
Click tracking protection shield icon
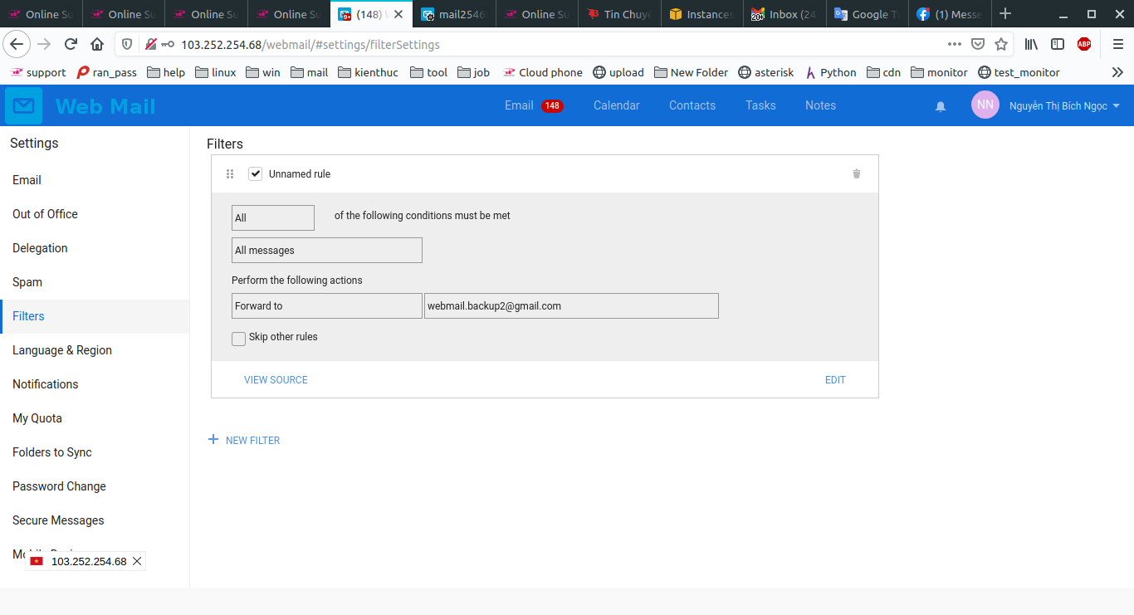127,44
